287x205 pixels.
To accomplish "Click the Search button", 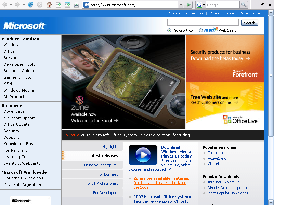I will (249, 23).
